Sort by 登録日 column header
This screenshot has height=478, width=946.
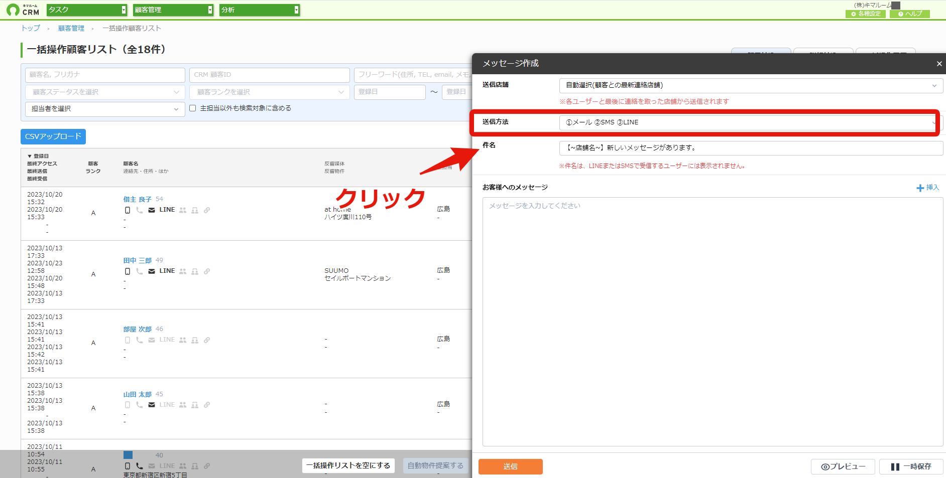coord(39,156)
